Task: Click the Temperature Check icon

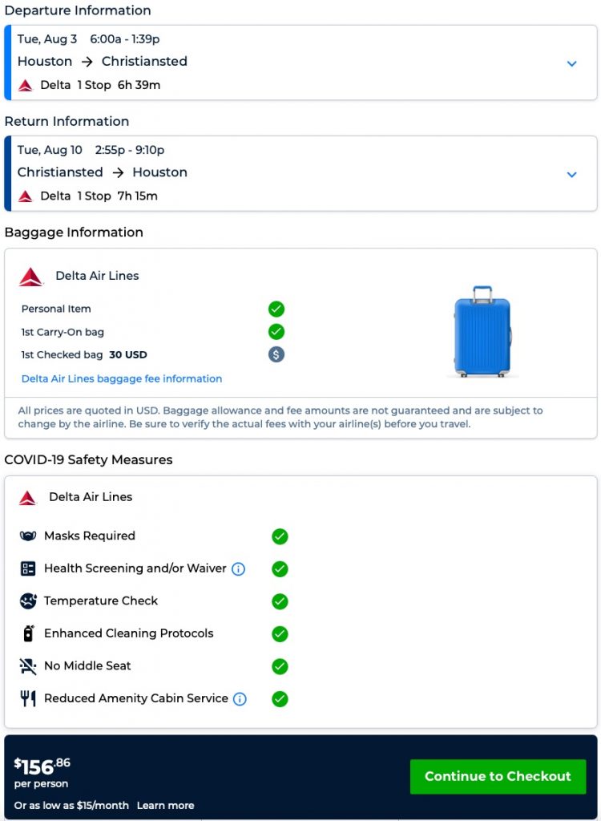Action: (28, 601)
